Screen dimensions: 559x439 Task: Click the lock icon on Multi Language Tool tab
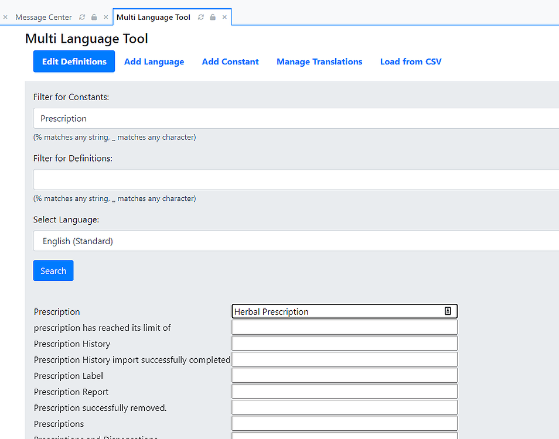click(212, 17)
